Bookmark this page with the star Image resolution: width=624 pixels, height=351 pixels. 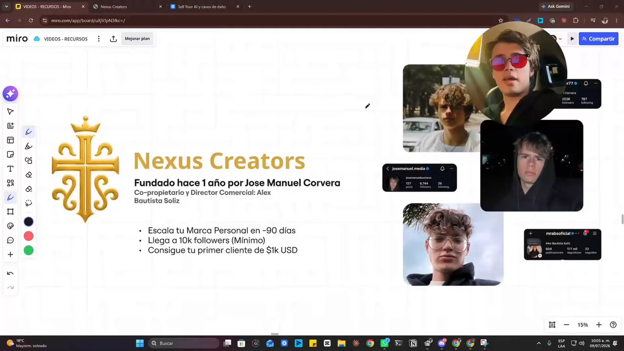(501, 20)
